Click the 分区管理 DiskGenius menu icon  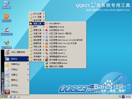(47, 47)
